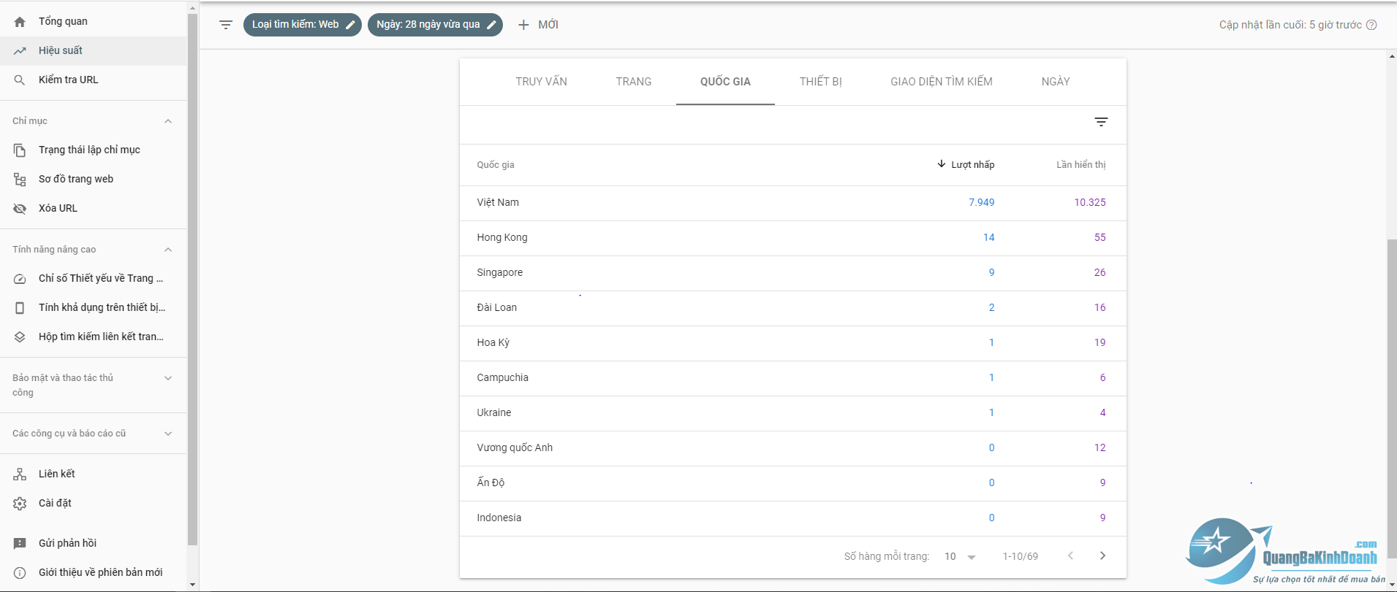1397x592 pixels.
Task: Sort by Lần hiển thị column
Action: (1080, 165)
